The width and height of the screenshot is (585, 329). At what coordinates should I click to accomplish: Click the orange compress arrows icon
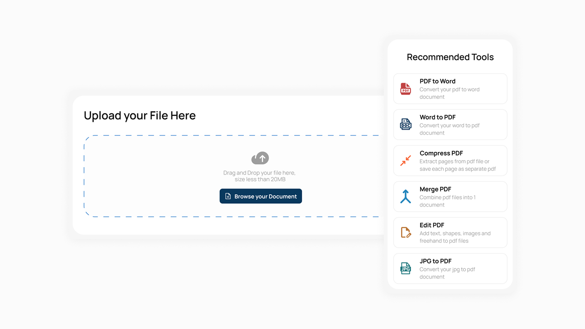coord(405,161)
